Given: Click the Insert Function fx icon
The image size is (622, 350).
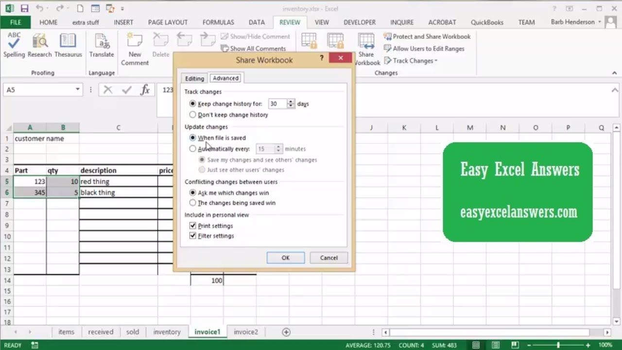Looking at the screenshot, I should 145,89.
